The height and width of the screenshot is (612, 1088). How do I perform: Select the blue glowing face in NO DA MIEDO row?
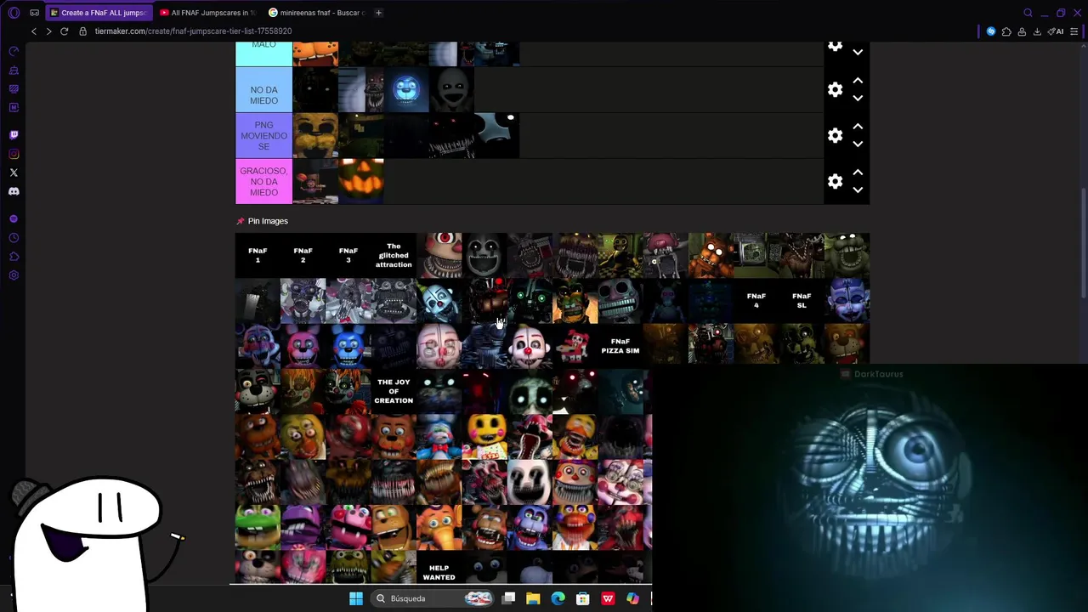point(406,89)
